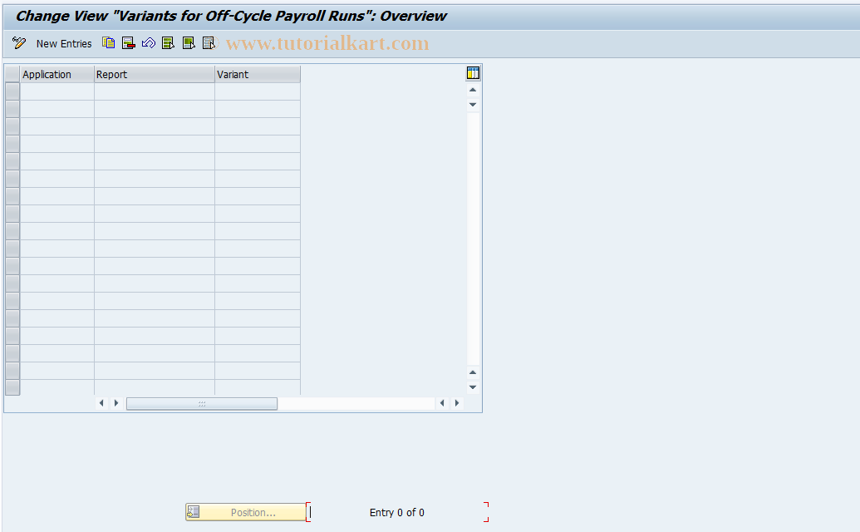Click the Report column header

[154, 75]
